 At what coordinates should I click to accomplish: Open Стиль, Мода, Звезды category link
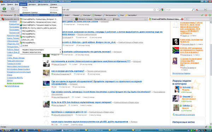click(16, 58)
